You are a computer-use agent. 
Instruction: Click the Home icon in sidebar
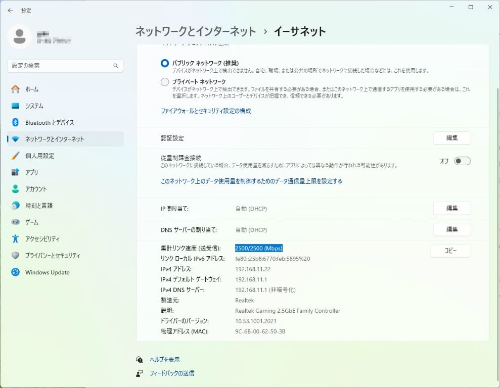pos(15,89)
